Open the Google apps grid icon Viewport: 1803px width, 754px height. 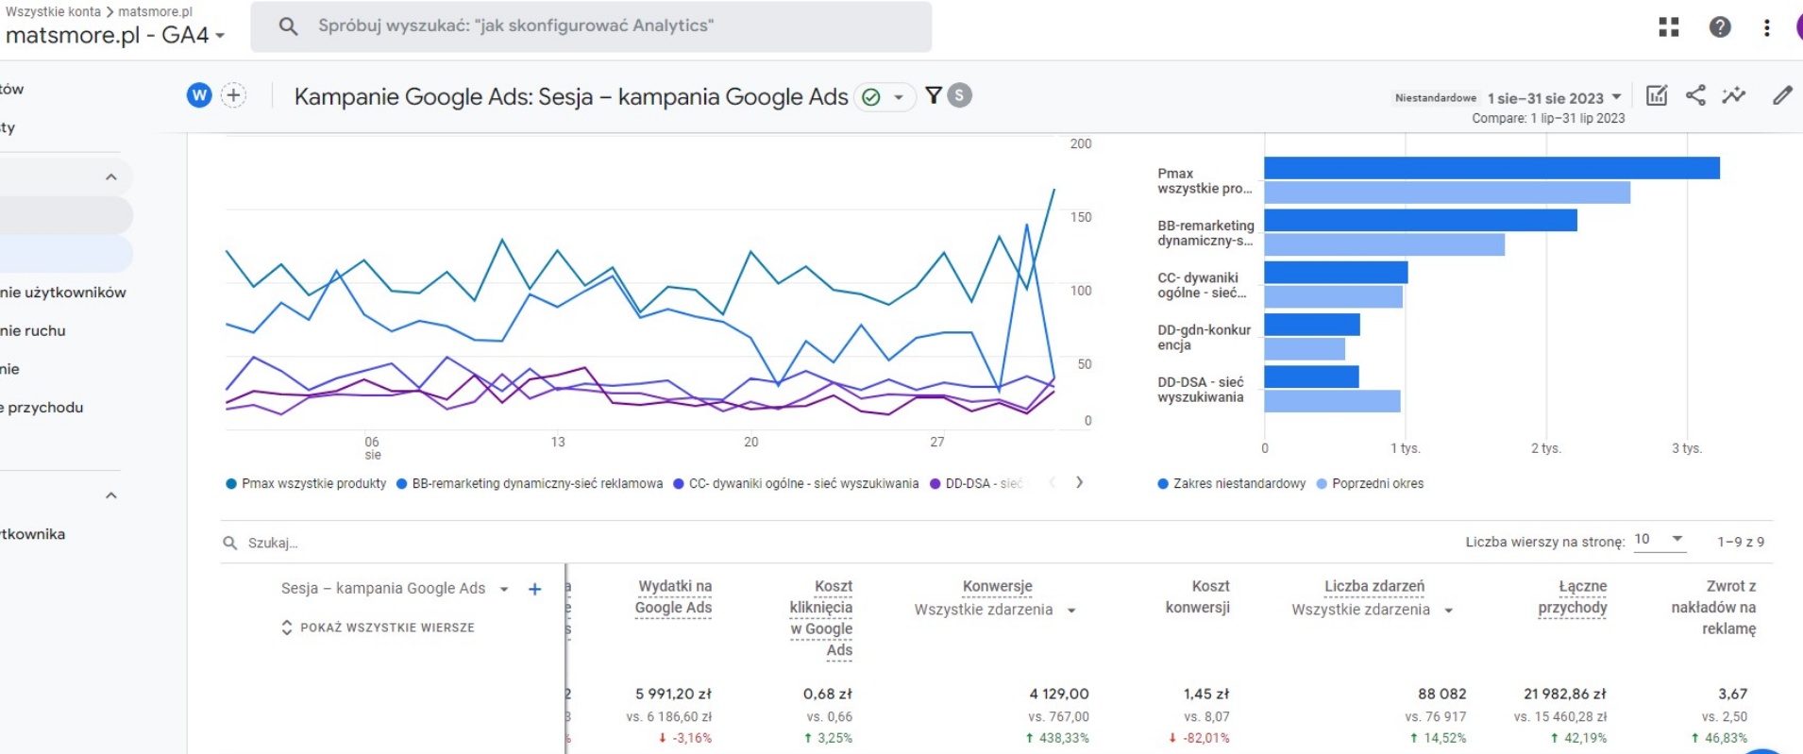tap(1668, 26)
